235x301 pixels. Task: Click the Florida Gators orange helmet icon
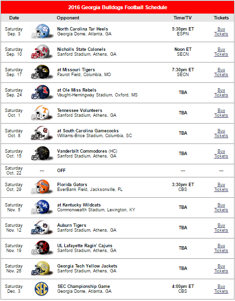(42, 187)
